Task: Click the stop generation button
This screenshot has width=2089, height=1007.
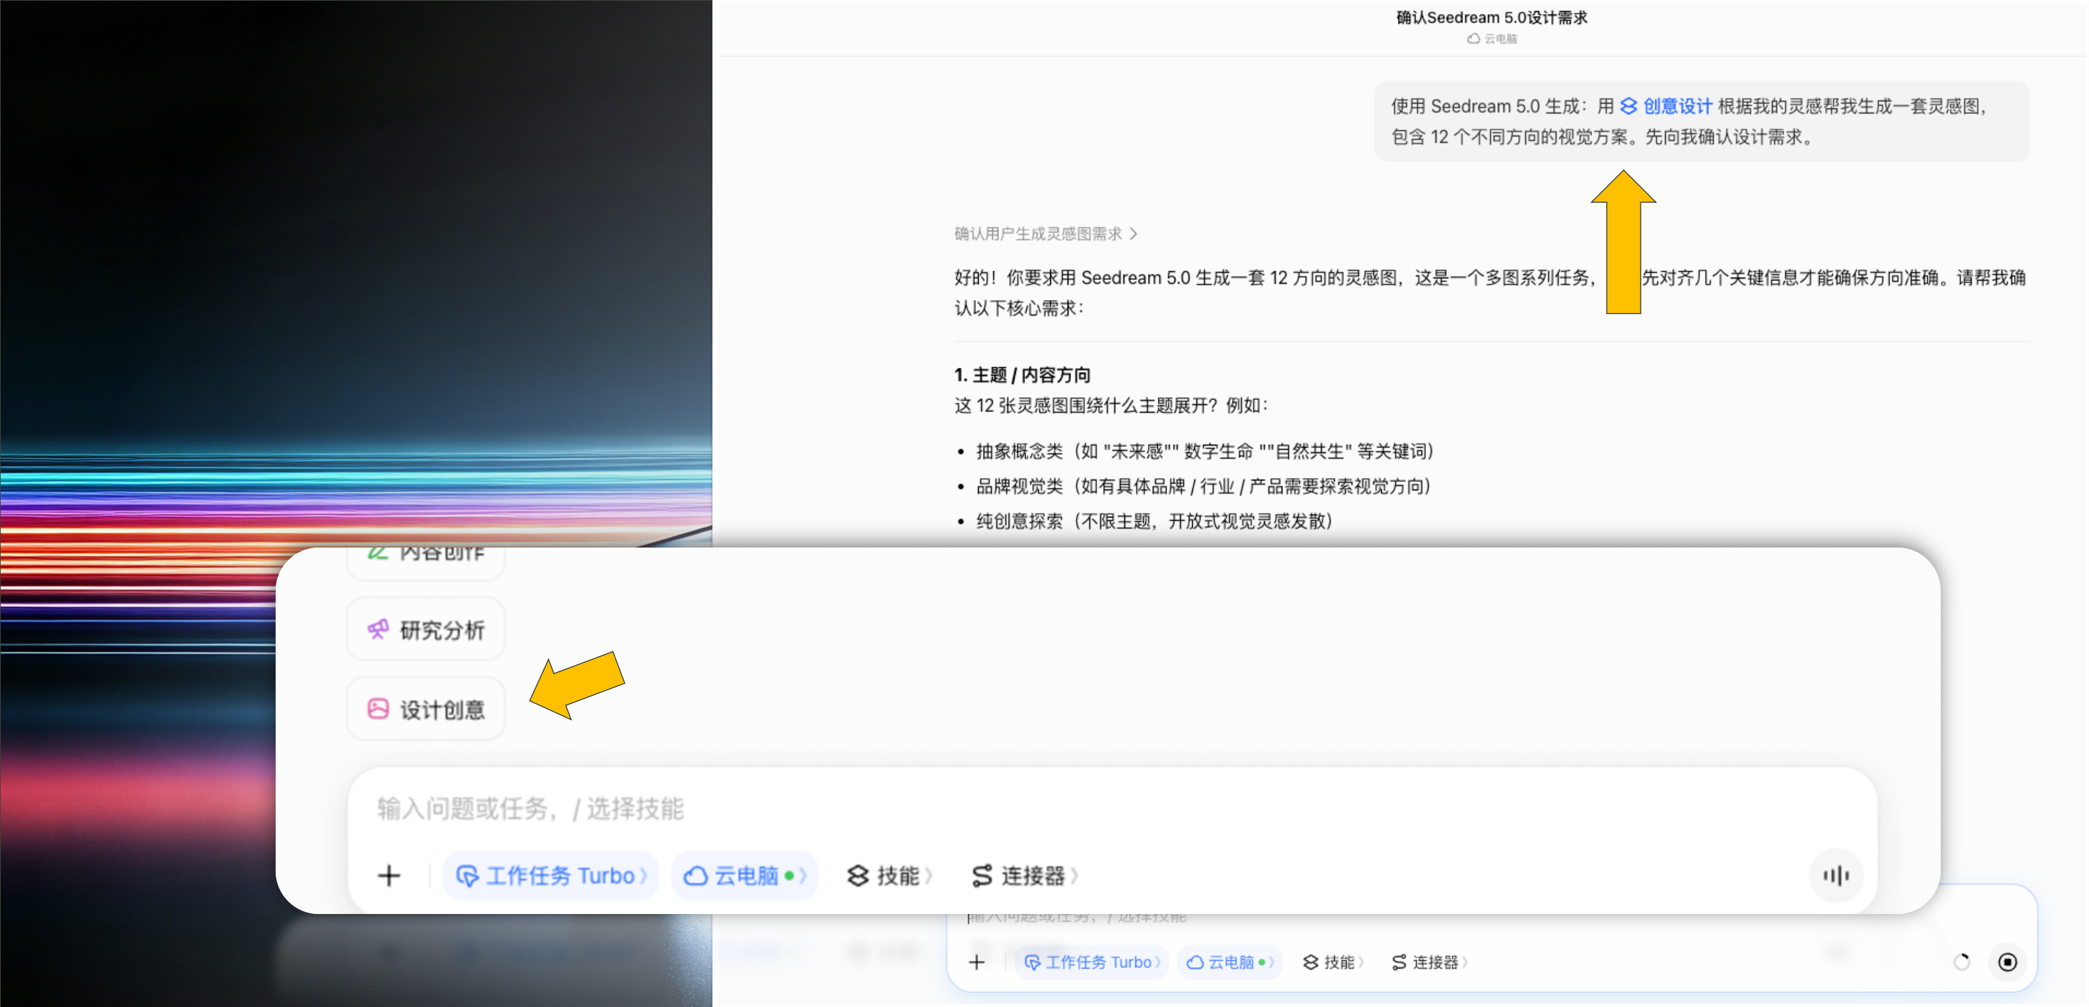Action: 2007,962
